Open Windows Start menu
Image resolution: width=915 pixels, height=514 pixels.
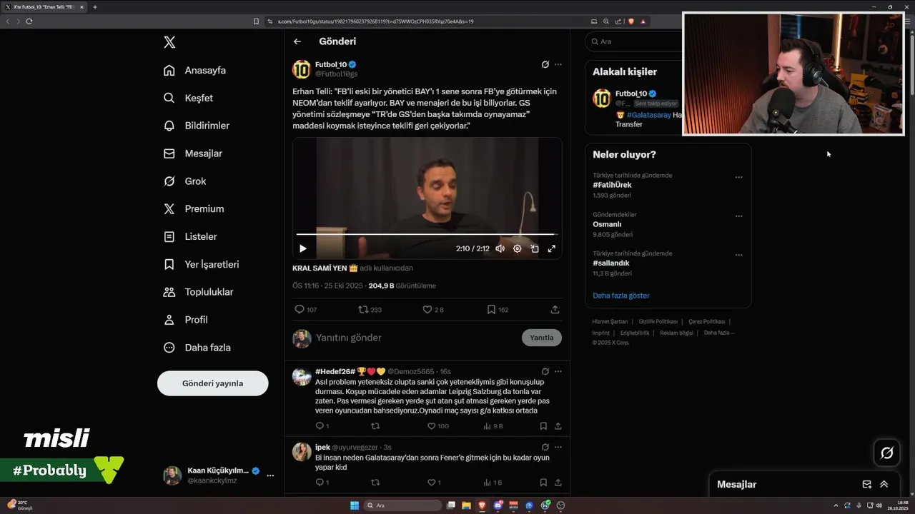pos(355,505)
